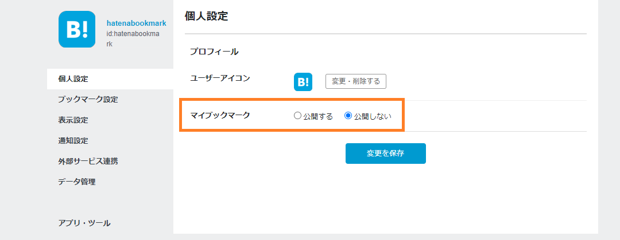The image size is (620, 240).
Task: Click the アプリ・ツール sidebar section
Action: pos(84,223)
